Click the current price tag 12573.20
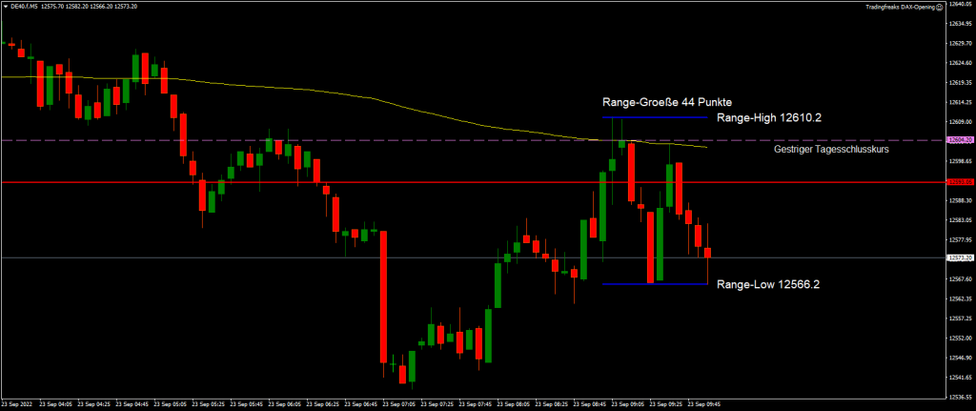976x411 pixels. pyautogui.click(x=960, y=258)
